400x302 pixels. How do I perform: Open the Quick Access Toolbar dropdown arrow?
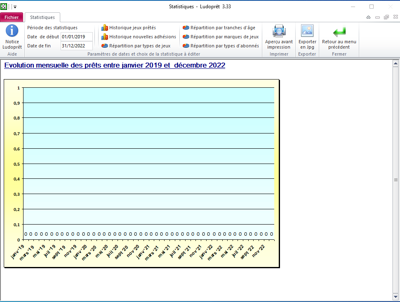click(15, 7)
